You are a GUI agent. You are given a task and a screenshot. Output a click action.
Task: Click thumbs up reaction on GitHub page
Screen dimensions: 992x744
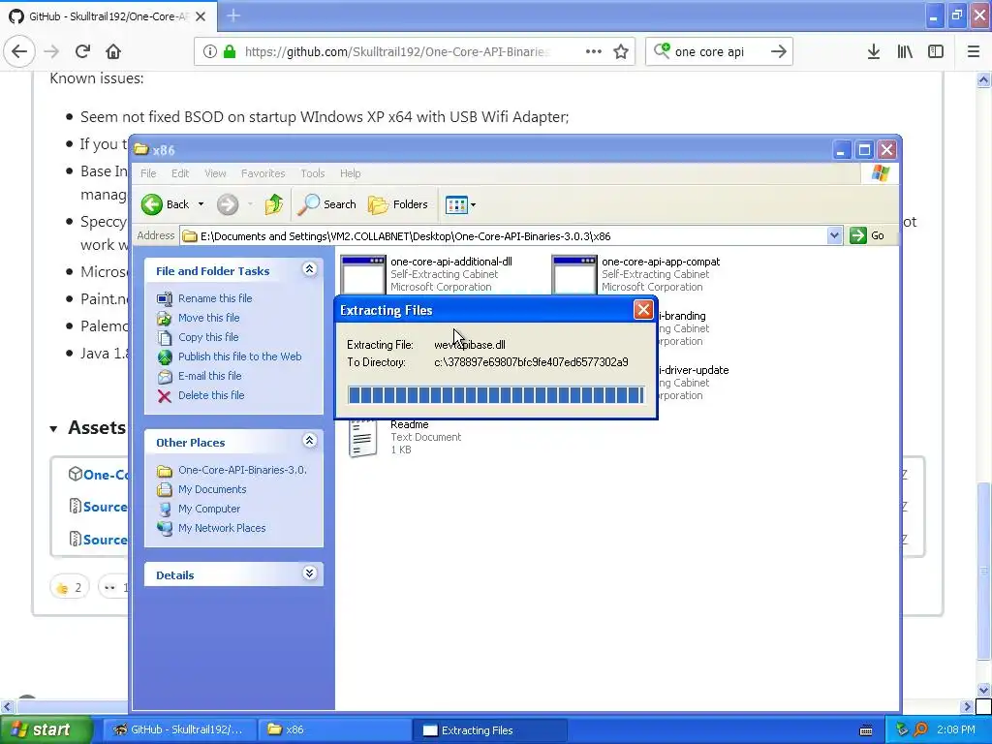pyautogui.click(x=69, y=588)
